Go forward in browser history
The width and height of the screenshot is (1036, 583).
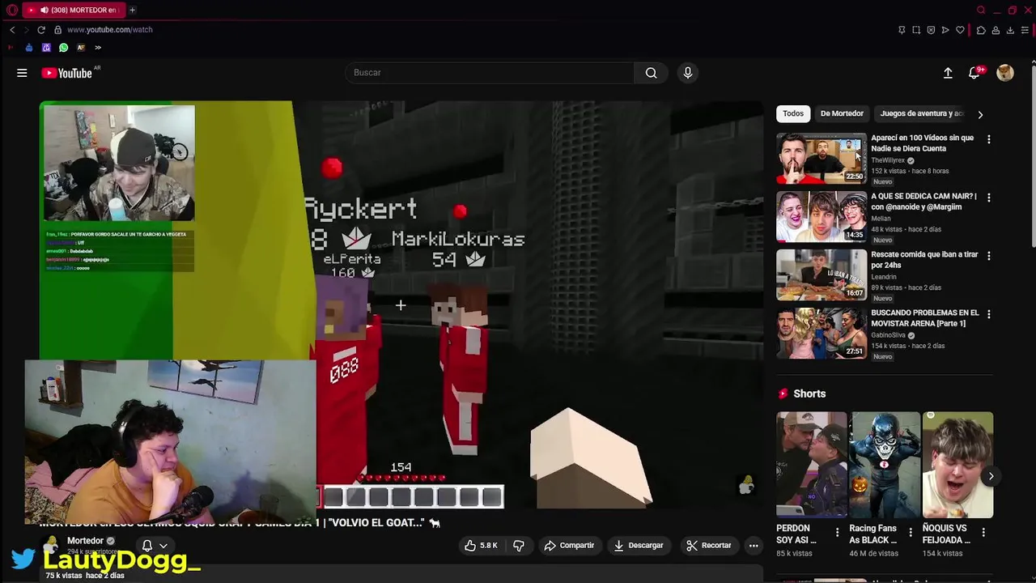coord(26,30)
